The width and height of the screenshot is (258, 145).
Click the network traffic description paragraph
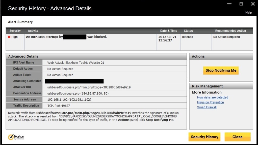93,116
